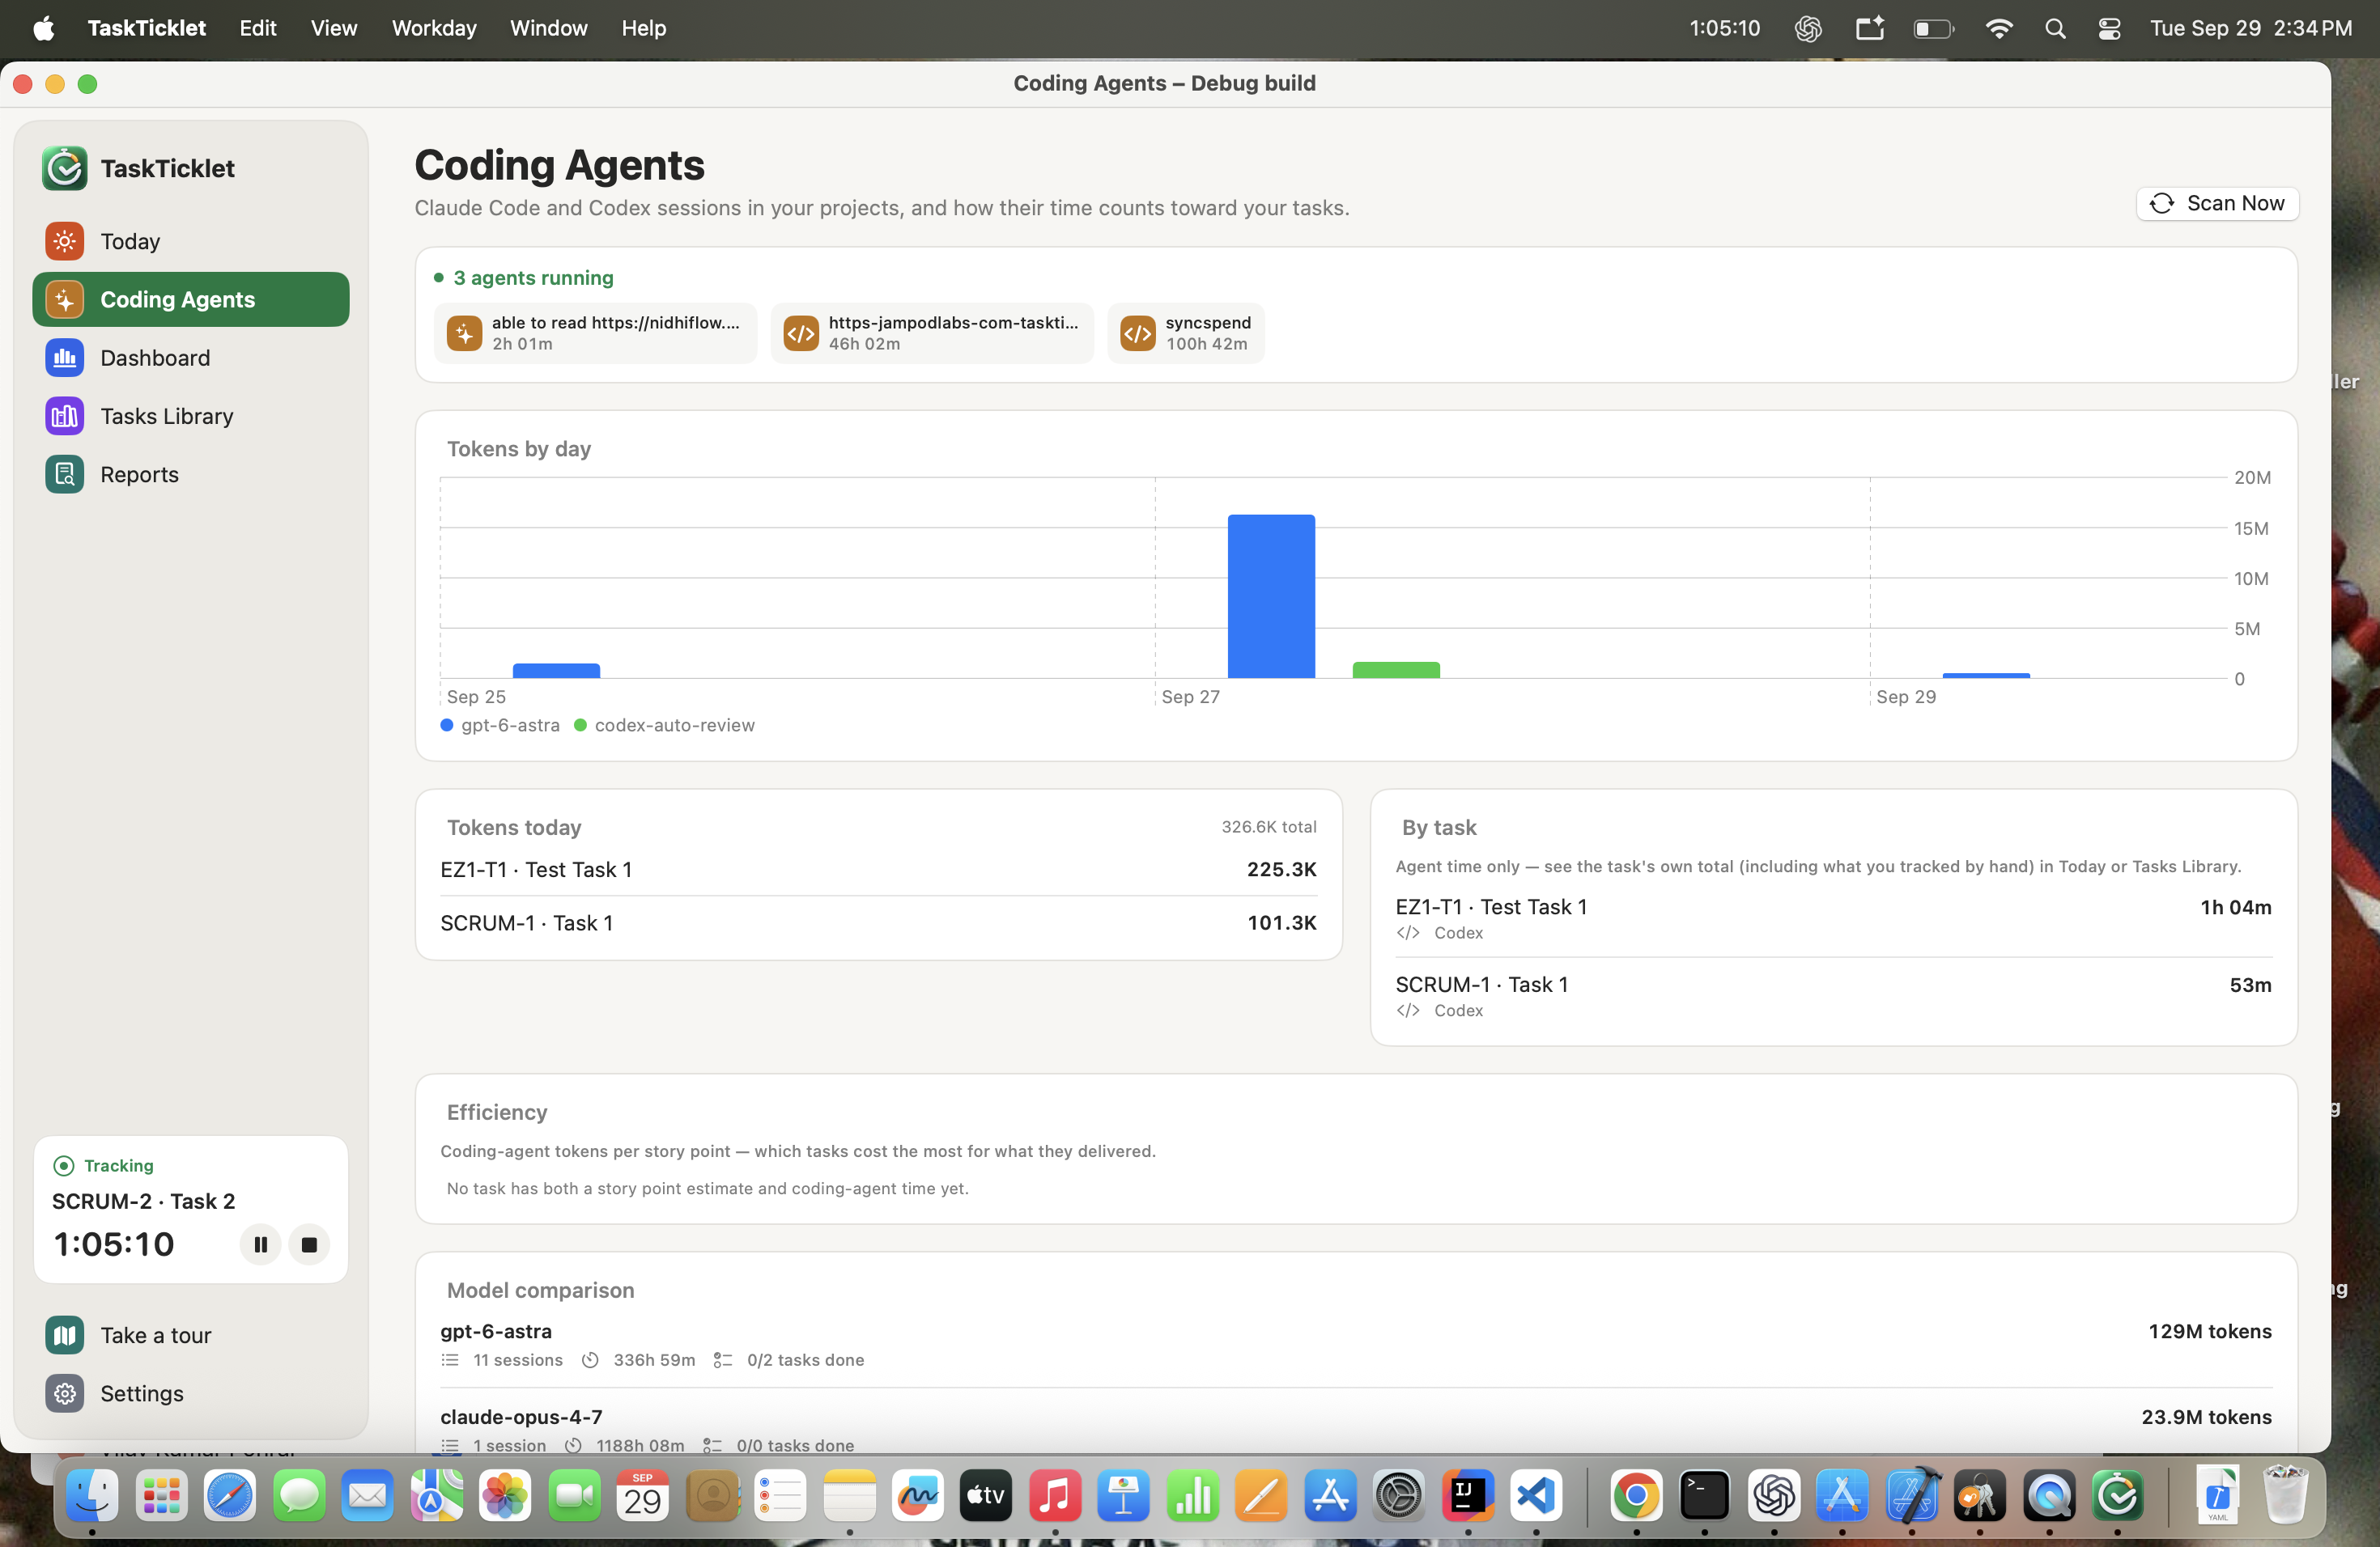The width and height of the screenshot is (2380, 1547).
Task: Select Coding Agents in the sidebar
Action: point(190,299)
